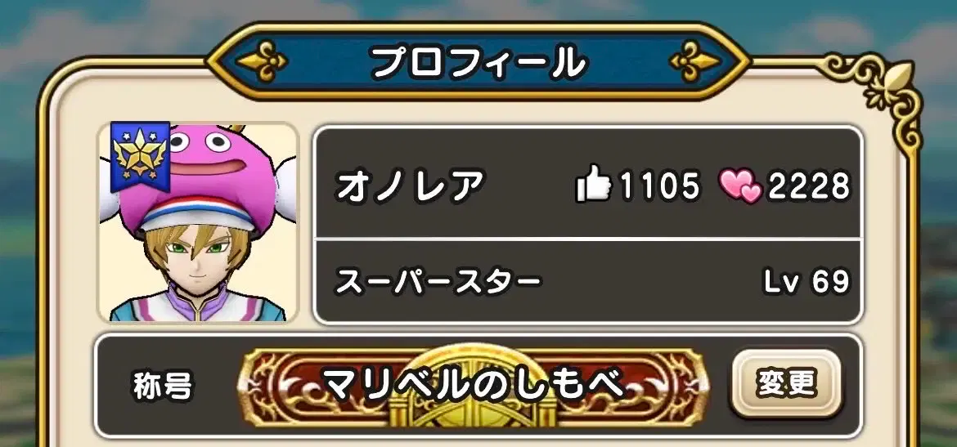Tap the プロフィール header banner

click(x=478, y=61)
